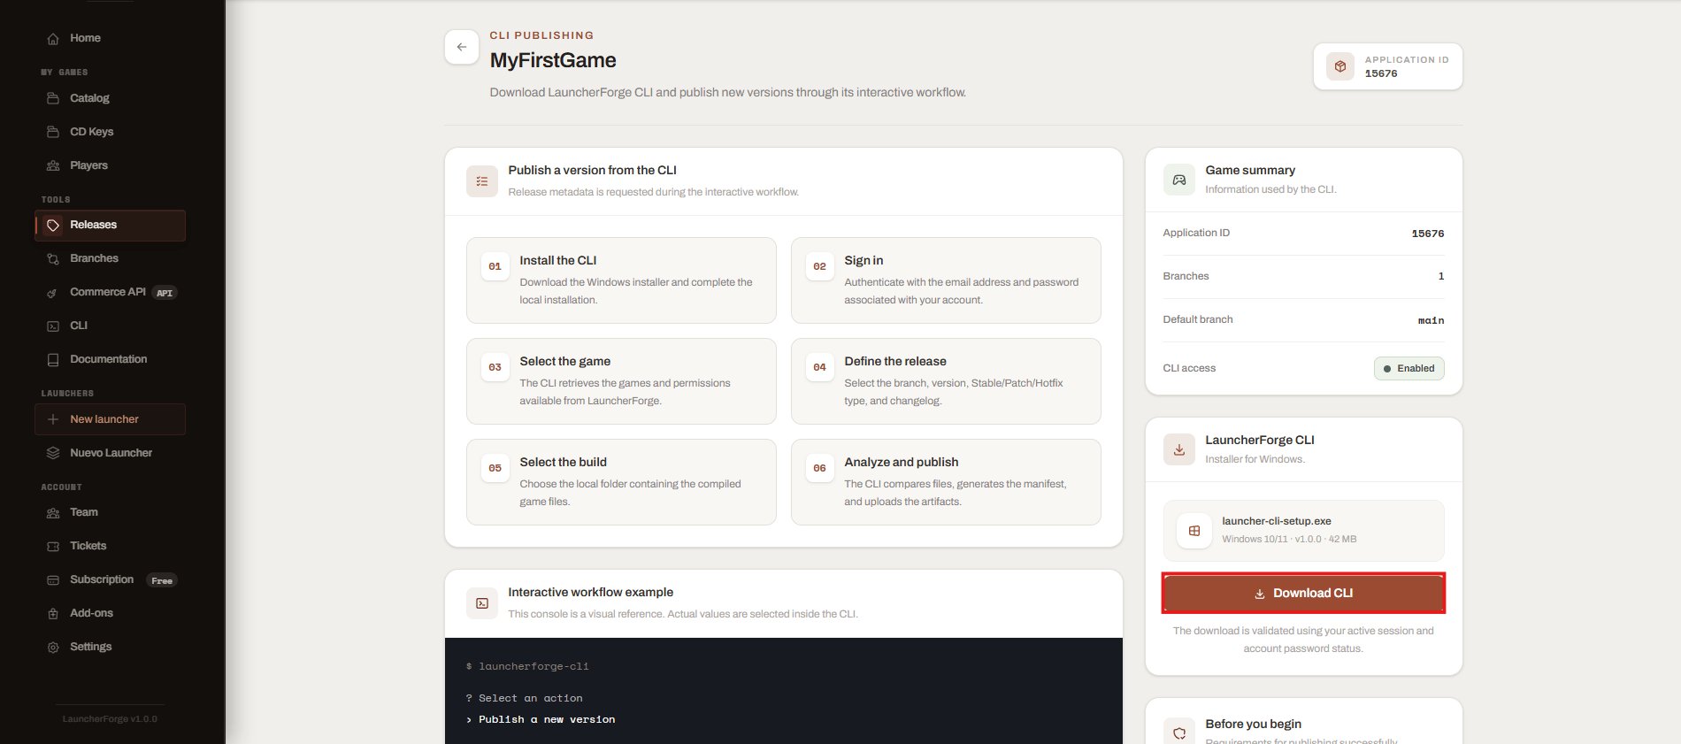Click the Releases tag icon

(53, 226)
